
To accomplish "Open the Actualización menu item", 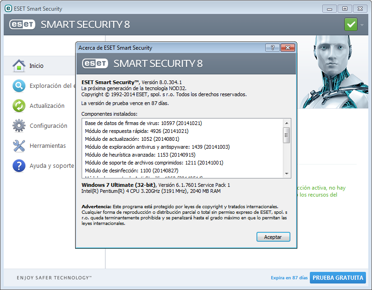I will [47, 106].
